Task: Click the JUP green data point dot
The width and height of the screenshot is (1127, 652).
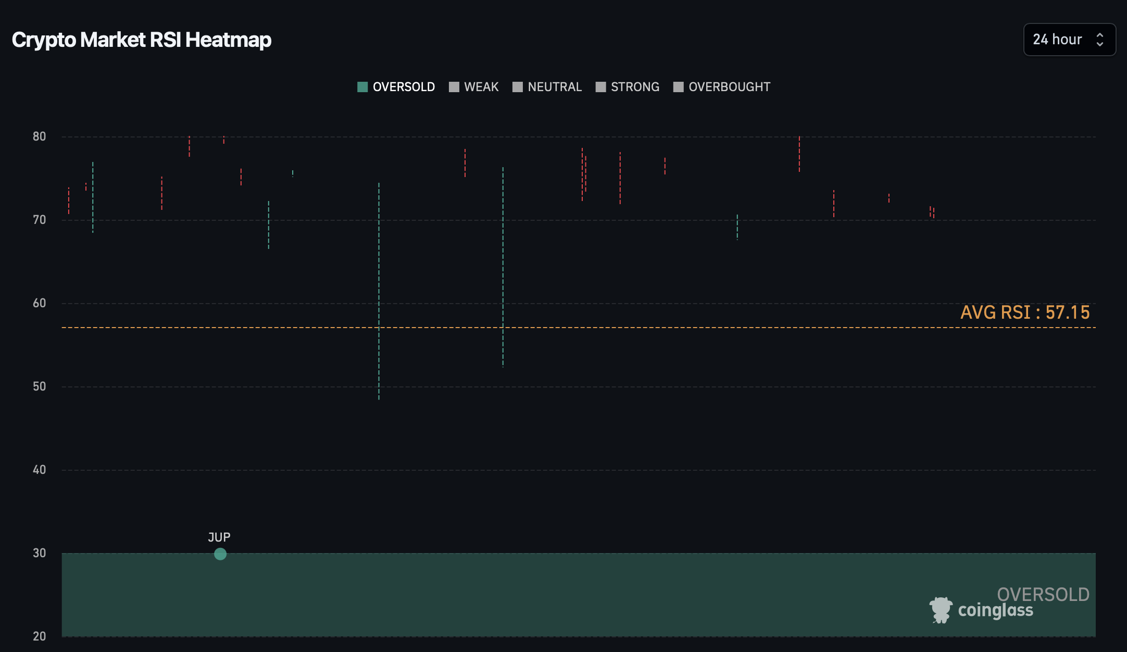Action: tap(220, 554)
